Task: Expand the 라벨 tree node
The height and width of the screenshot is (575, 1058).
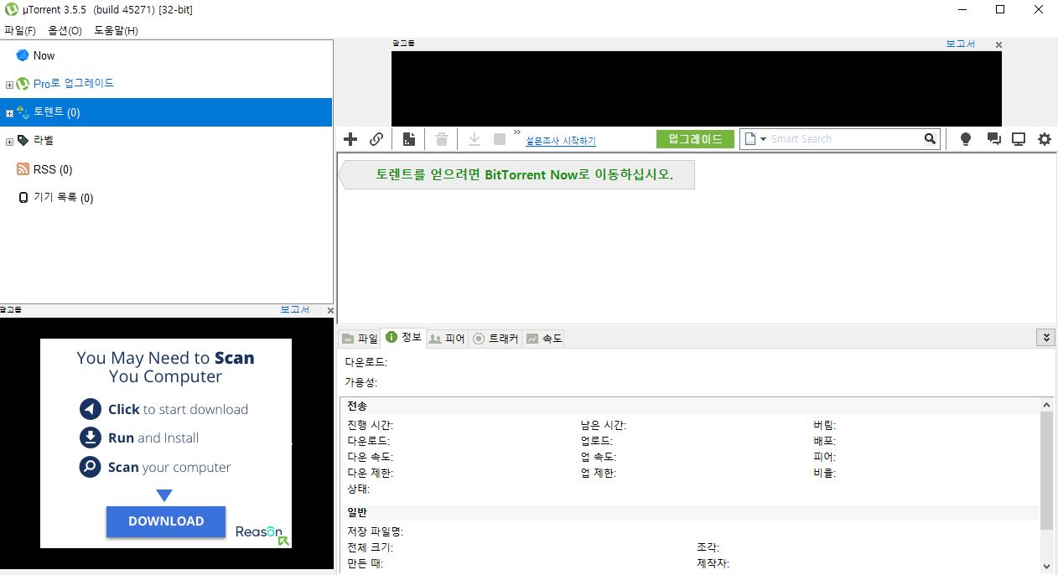Action: click(9, 142)
